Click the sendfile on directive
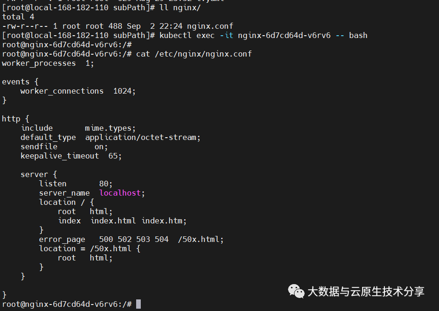Screen dimensions: 439x311 click(64, 147)
